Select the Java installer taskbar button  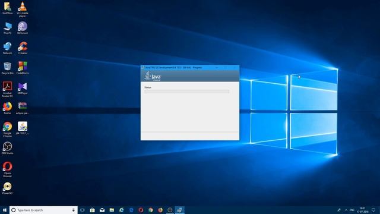pos(179,210)
